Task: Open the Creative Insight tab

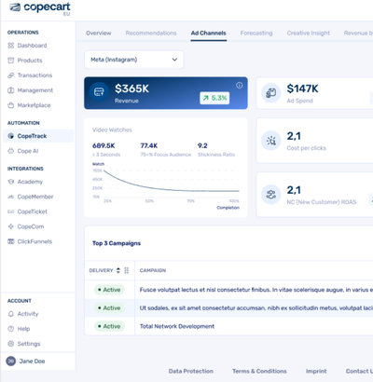Action: pos(309,33)
